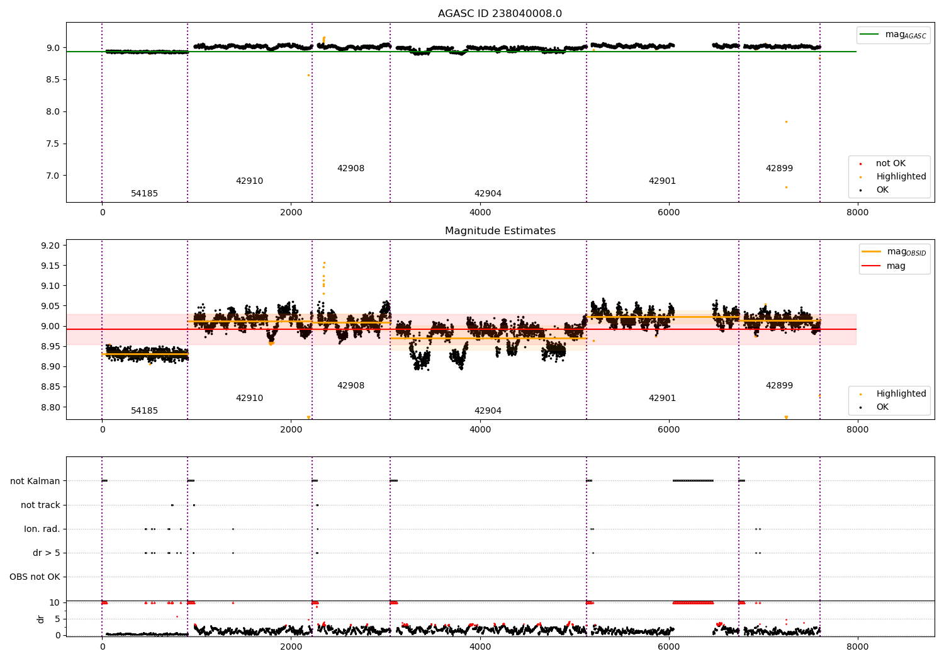Click the "OBS not OK" row label
The height and width of the screenshot is (661, 944).
[35, 577]
